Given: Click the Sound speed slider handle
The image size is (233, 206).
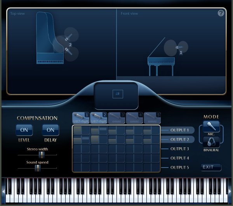Looking at the screenshot, I should (x=38, y=168).
